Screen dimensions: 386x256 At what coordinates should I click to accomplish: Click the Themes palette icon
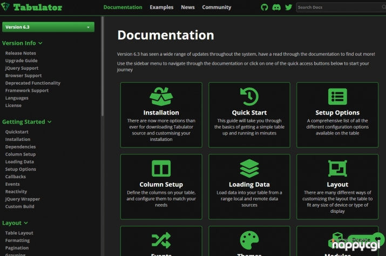coord(249,239)
